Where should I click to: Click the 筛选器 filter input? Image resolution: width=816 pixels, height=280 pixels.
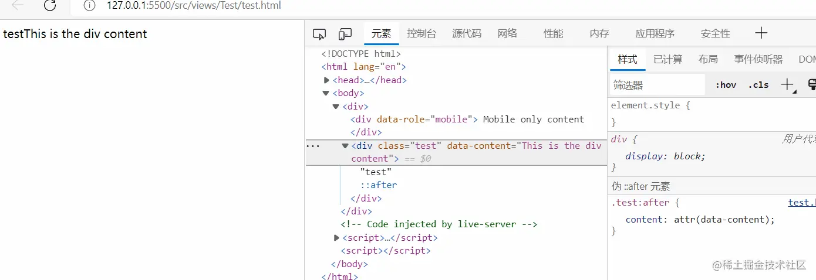[657, 85]
